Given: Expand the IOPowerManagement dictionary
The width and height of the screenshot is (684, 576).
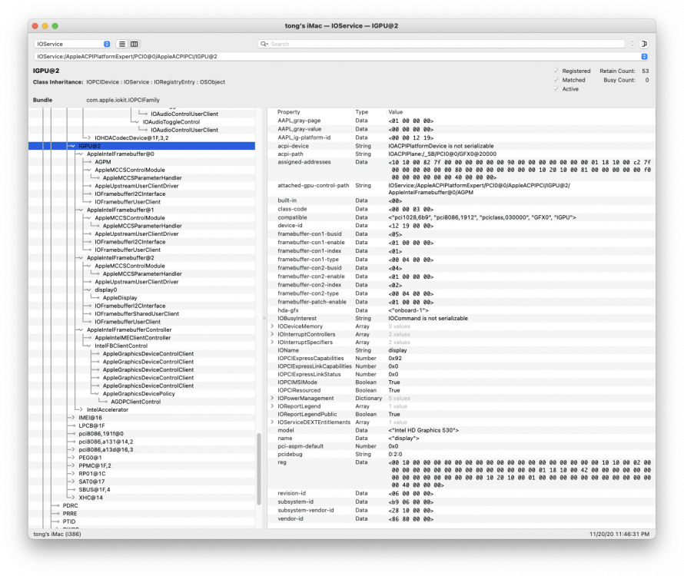Looking at the screenshot, I should tap(273, 398).
